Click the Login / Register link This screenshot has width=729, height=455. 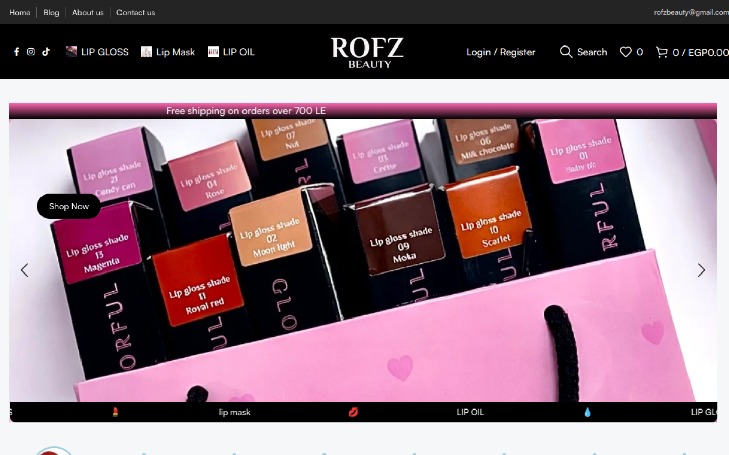(501, 52)
